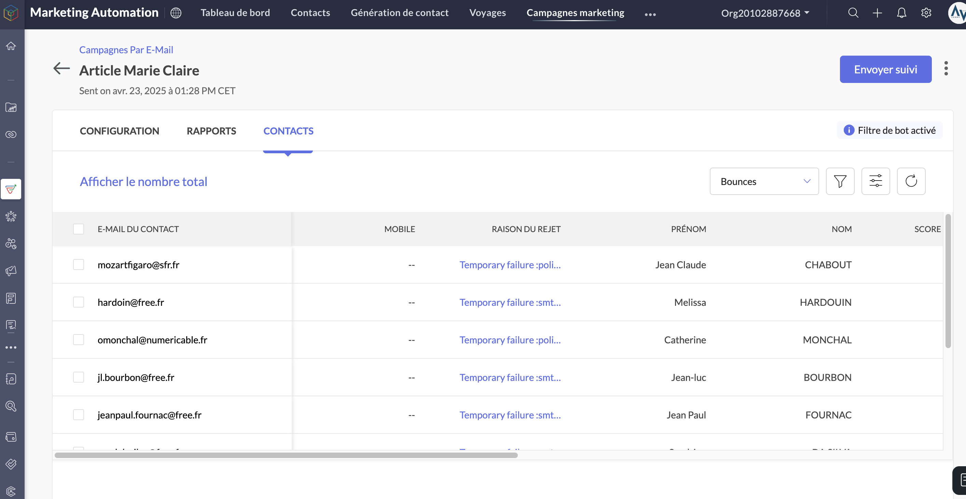Click the refresh list icon
The width and height of the screenshot is (966, 499).
(911, 181)
